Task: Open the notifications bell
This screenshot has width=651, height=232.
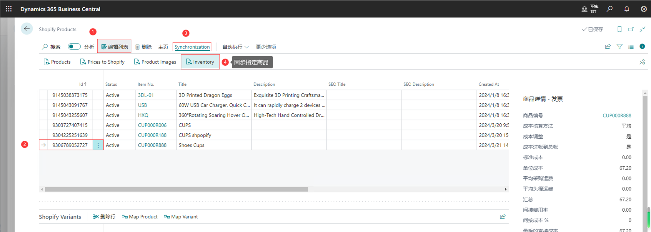Action: pyautogui.click(x=627, y=9)
